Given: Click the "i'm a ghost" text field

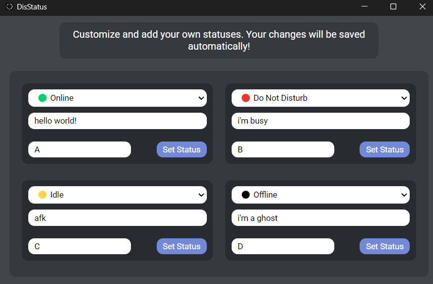Looking at the screenshot, I should coord(320,217).
